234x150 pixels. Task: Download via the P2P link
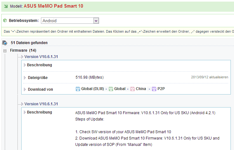tap(161, 89)
